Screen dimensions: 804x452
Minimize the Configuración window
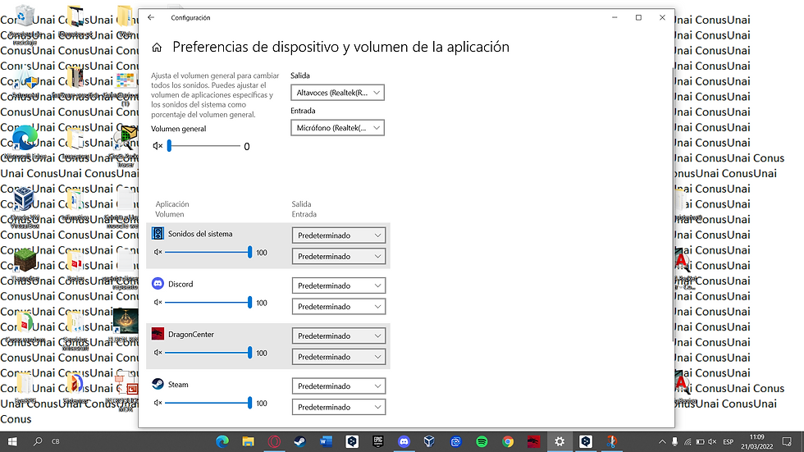coord(614,17)
